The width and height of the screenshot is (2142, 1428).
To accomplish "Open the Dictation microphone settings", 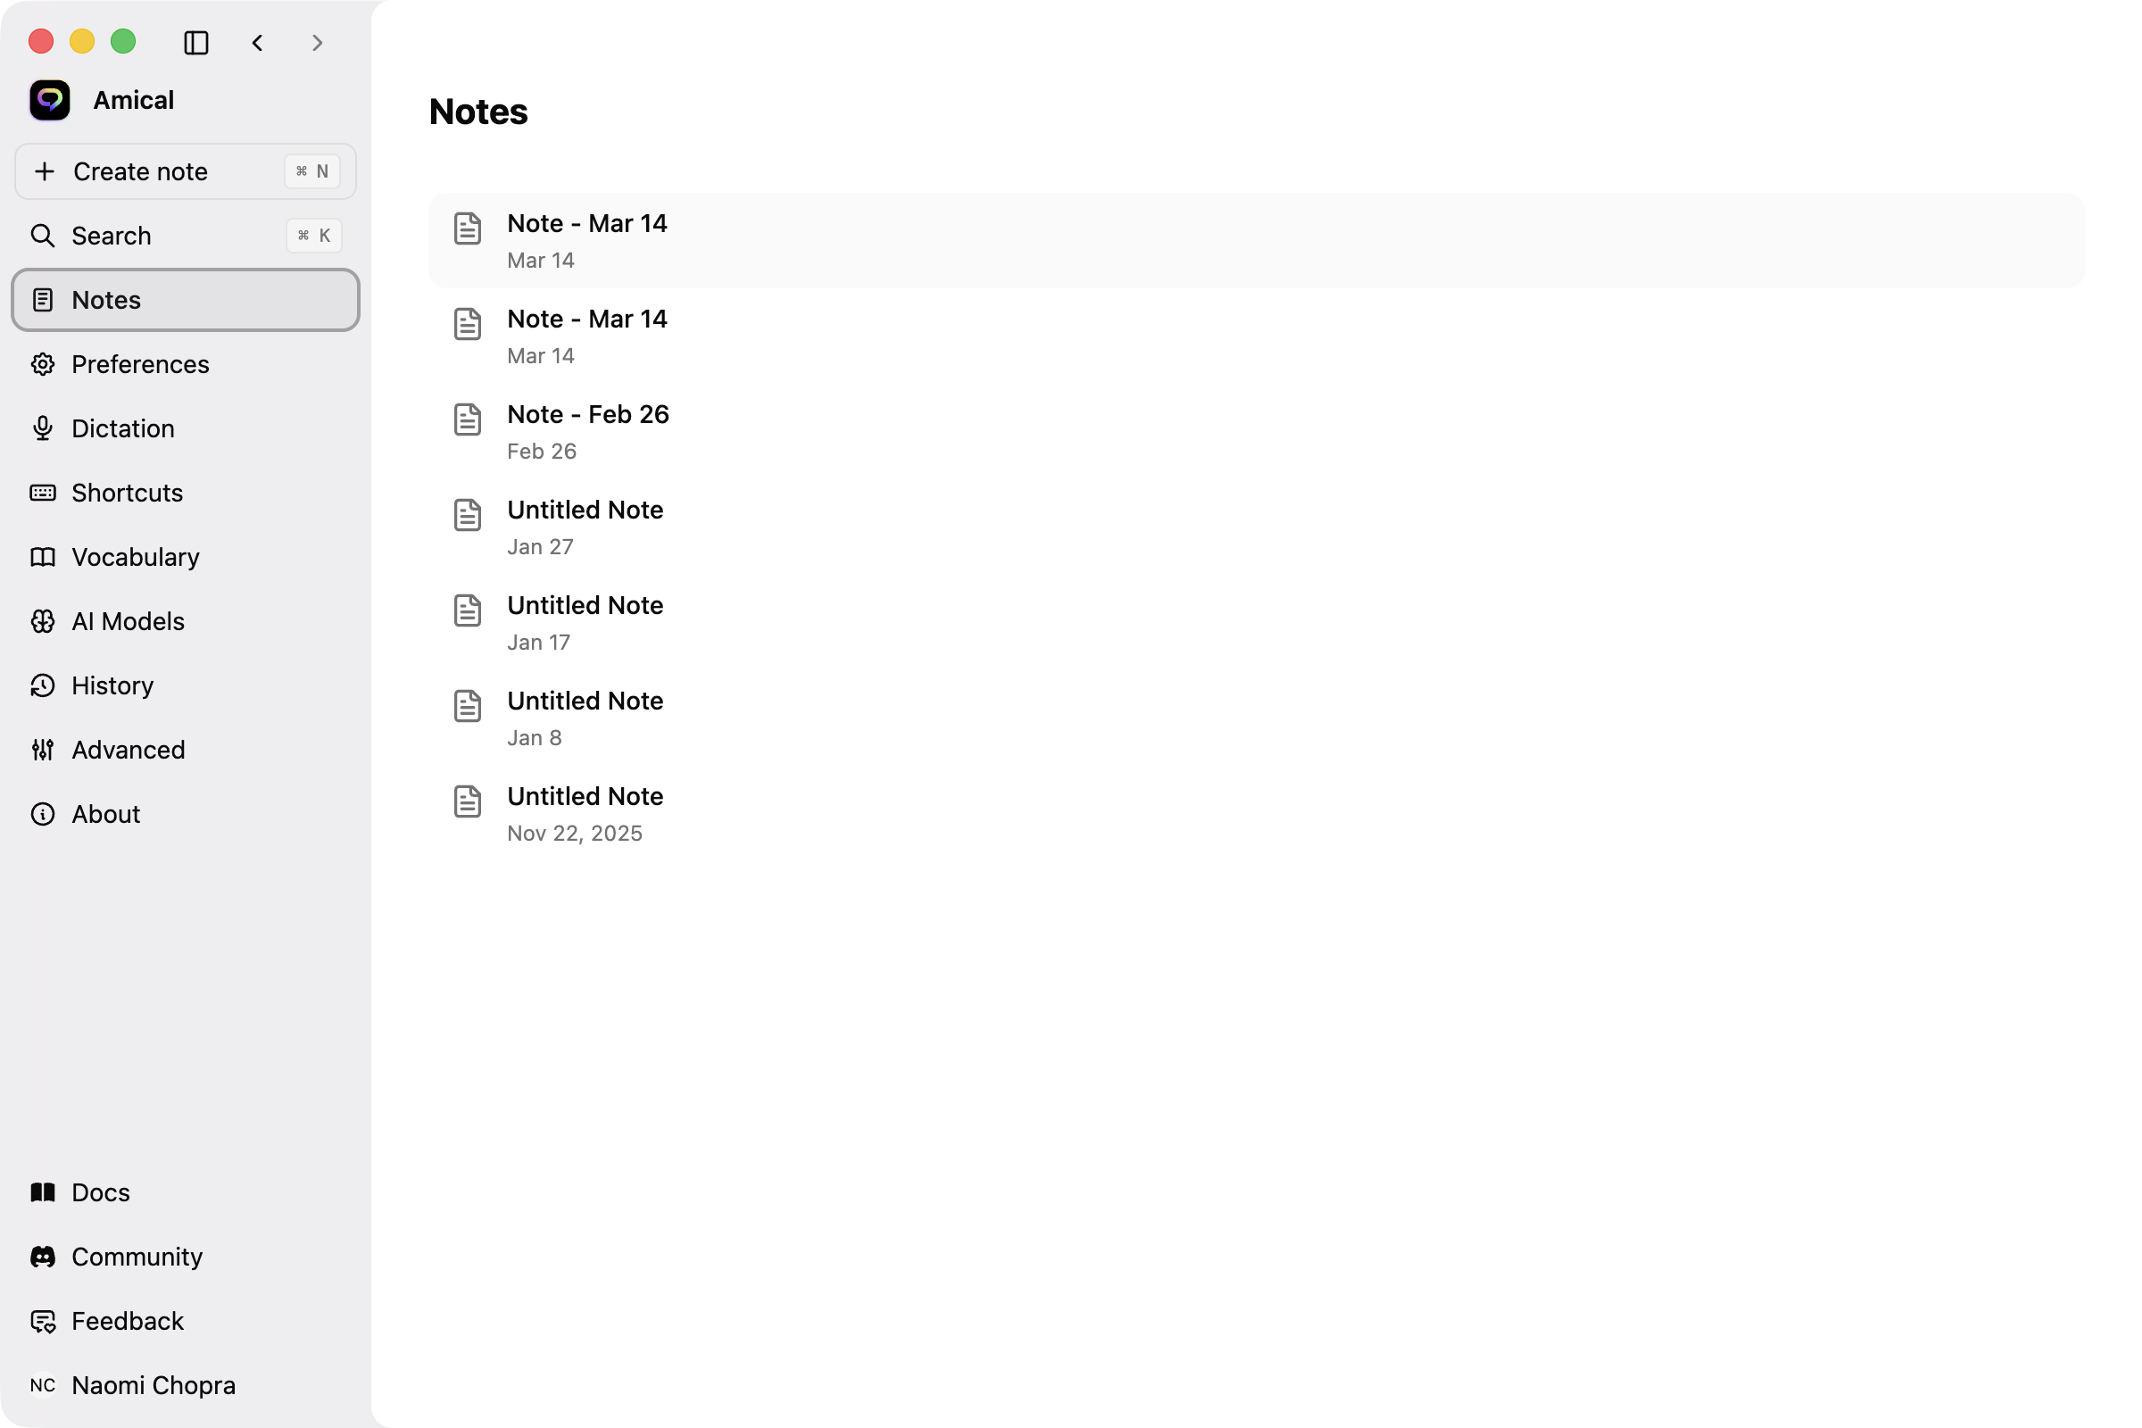I will 122,428.
